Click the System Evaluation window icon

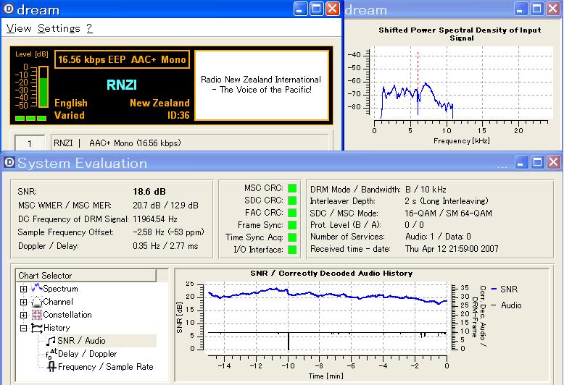coord(9,163)
